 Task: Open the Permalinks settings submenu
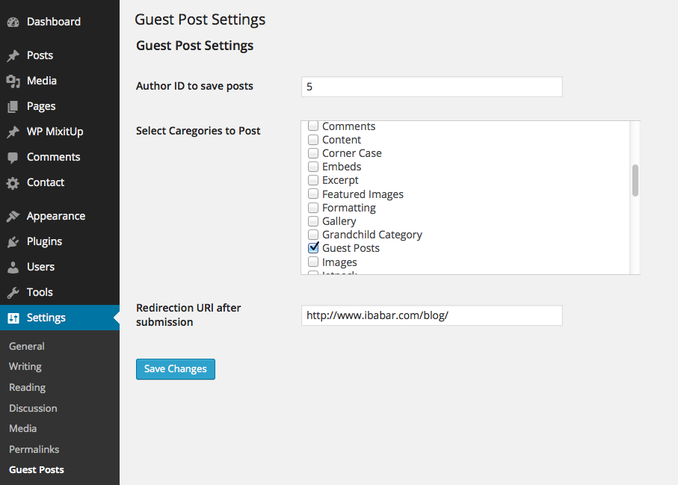pos(34,449)
